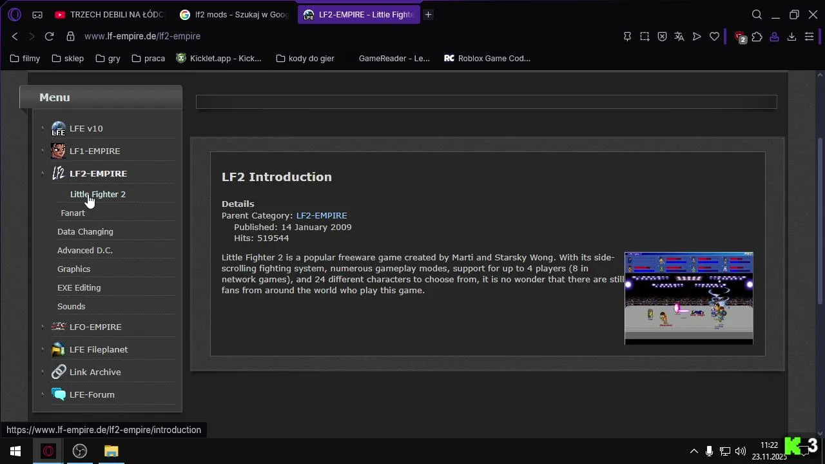Take a snapshot with the dashed-square icon
825x464 pixels.
point(645,37)
